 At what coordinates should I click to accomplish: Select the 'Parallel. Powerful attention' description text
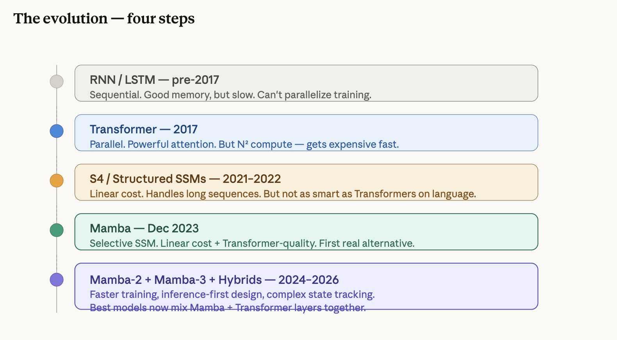coord(244,144)
